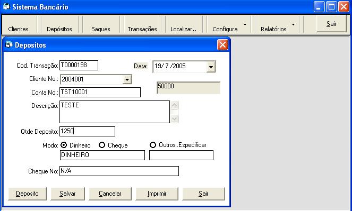Select the Dinheiro radio button
The height and width of the screenshot is (211, 352).
pyautogui.click(x=64, y=145)
